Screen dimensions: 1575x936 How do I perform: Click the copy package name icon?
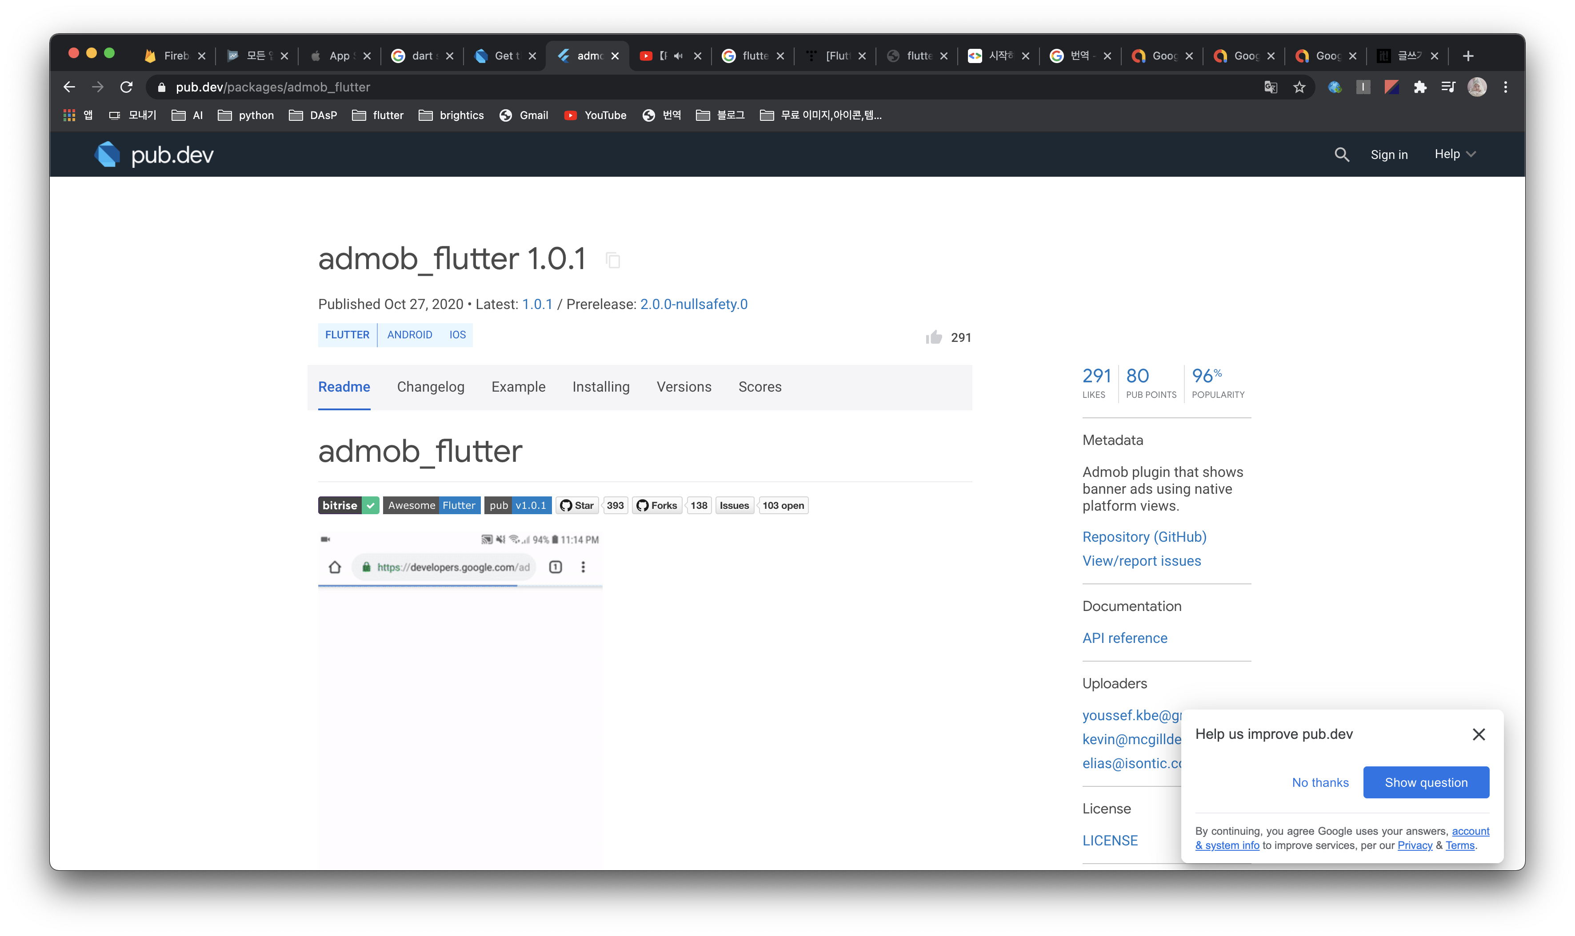pyautogui.click(x=612, y=260)
